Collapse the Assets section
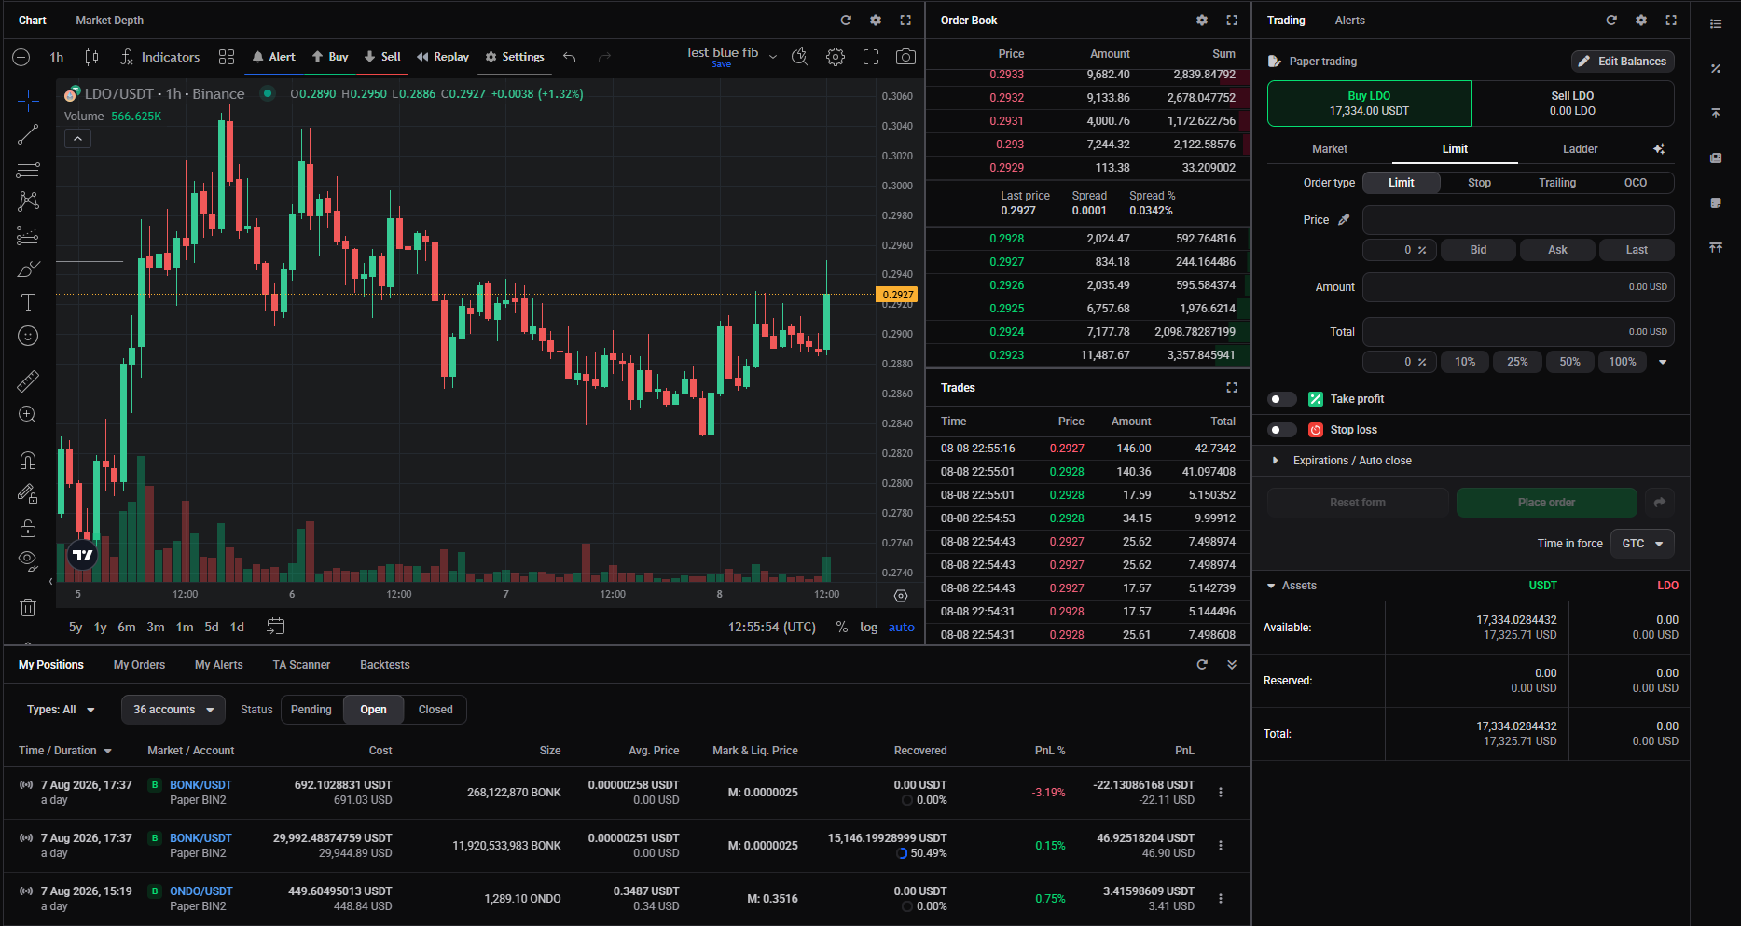Screen dimensions: 1741x926 [x=1292, y=586]
